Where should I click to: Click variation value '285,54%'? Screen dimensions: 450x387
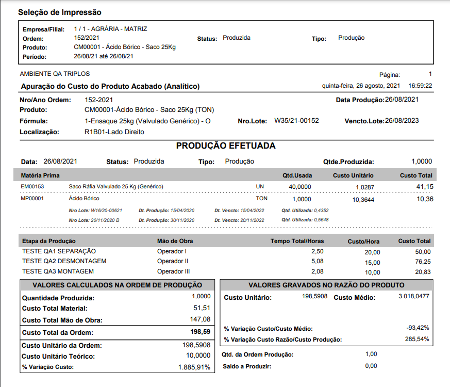point(417,339)
